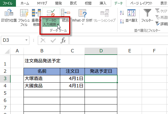Click the What-If 分析 icon
This screenshot has width=168, height=114.
[82, 13]
